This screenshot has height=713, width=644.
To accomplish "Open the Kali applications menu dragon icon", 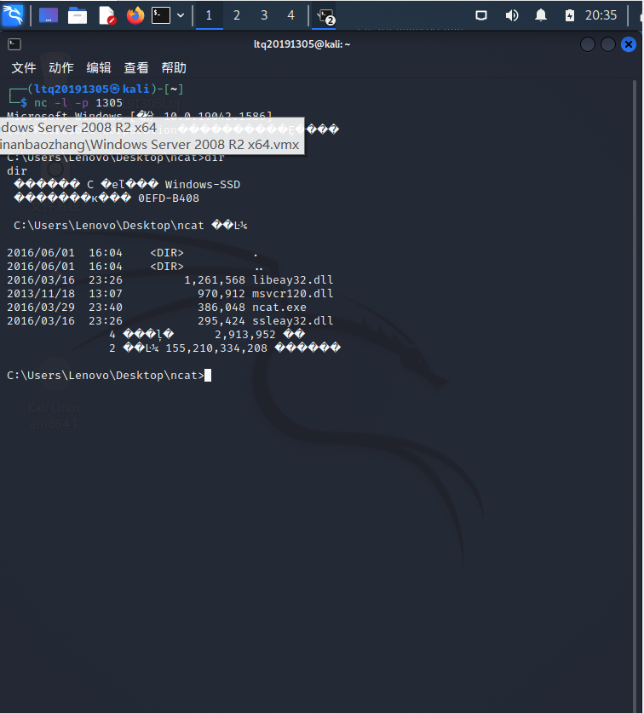I will click(x=13, y=15).
